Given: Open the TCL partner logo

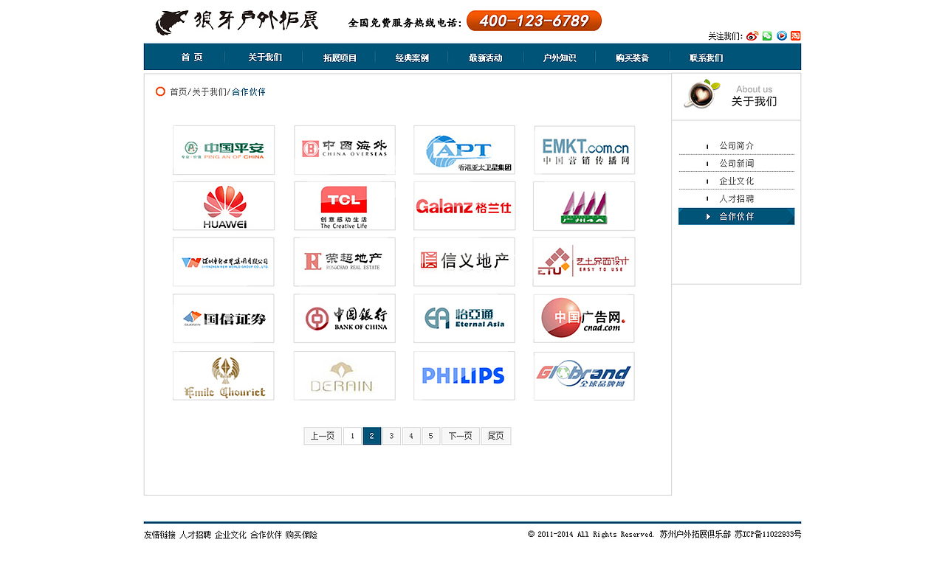Looking at the screenshot, I should [345, 206].
